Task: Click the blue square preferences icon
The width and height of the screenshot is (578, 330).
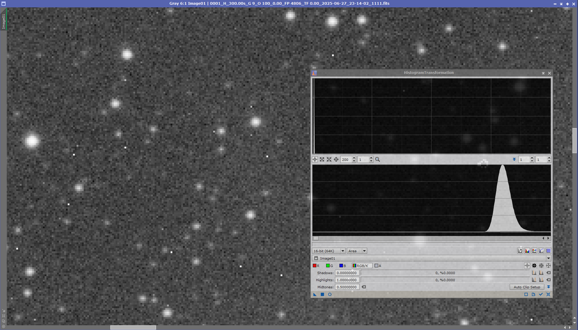Action: tap(526, 295)
